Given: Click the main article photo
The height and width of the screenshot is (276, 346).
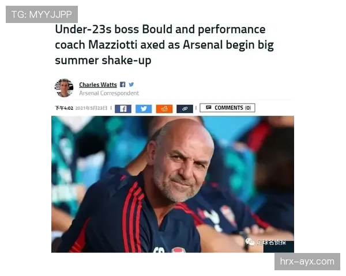Looking at the screenshot, I should (x=172, y=184).
